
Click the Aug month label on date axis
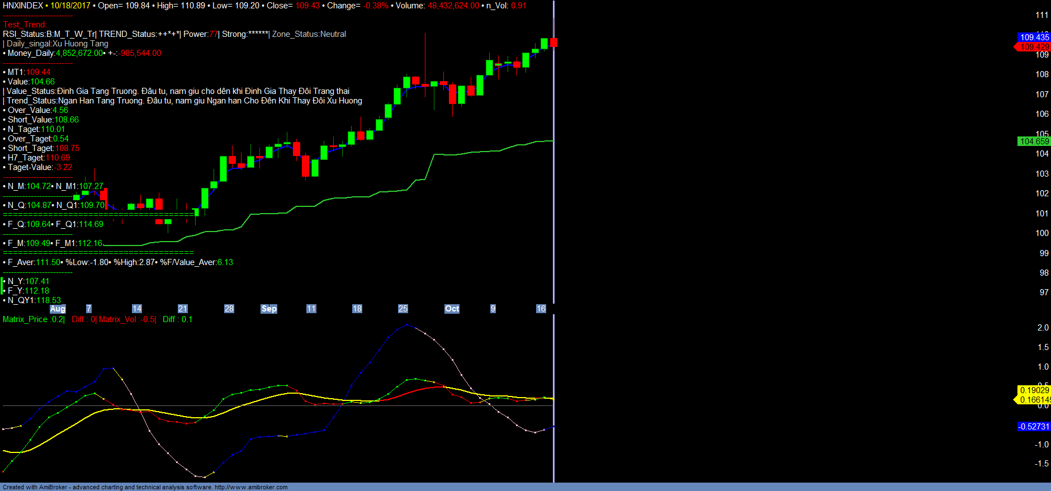(58, 309)
